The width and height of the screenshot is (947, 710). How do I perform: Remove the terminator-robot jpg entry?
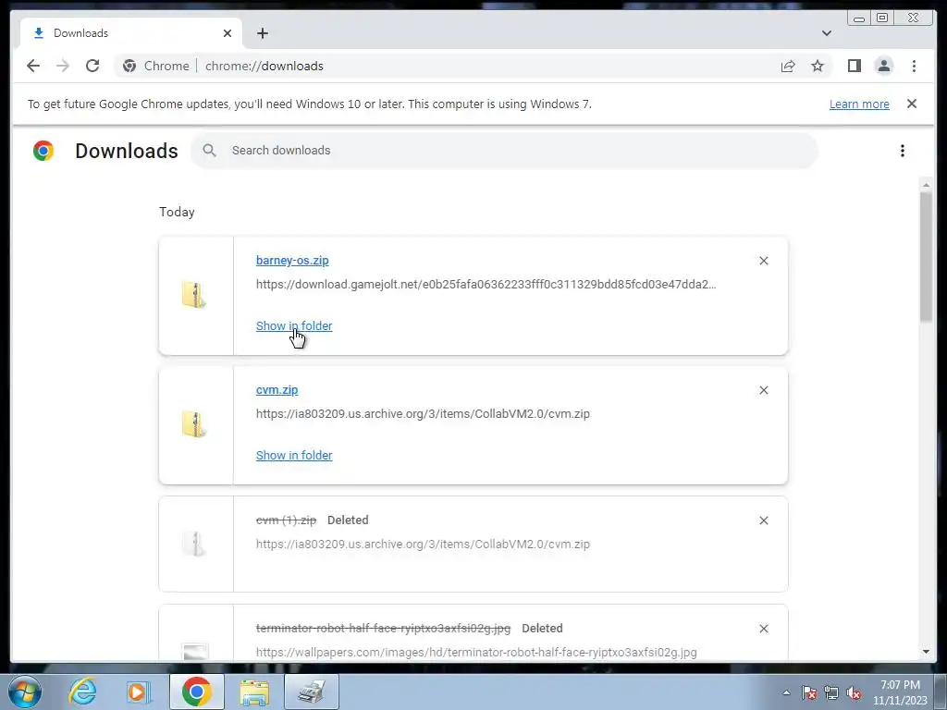[x=763, y=629]
